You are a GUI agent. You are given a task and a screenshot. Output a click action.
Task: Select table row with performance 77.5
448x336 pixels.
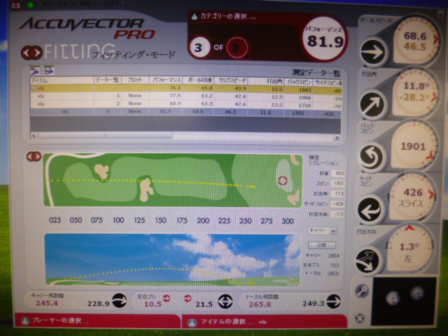(x=185, y=96)
